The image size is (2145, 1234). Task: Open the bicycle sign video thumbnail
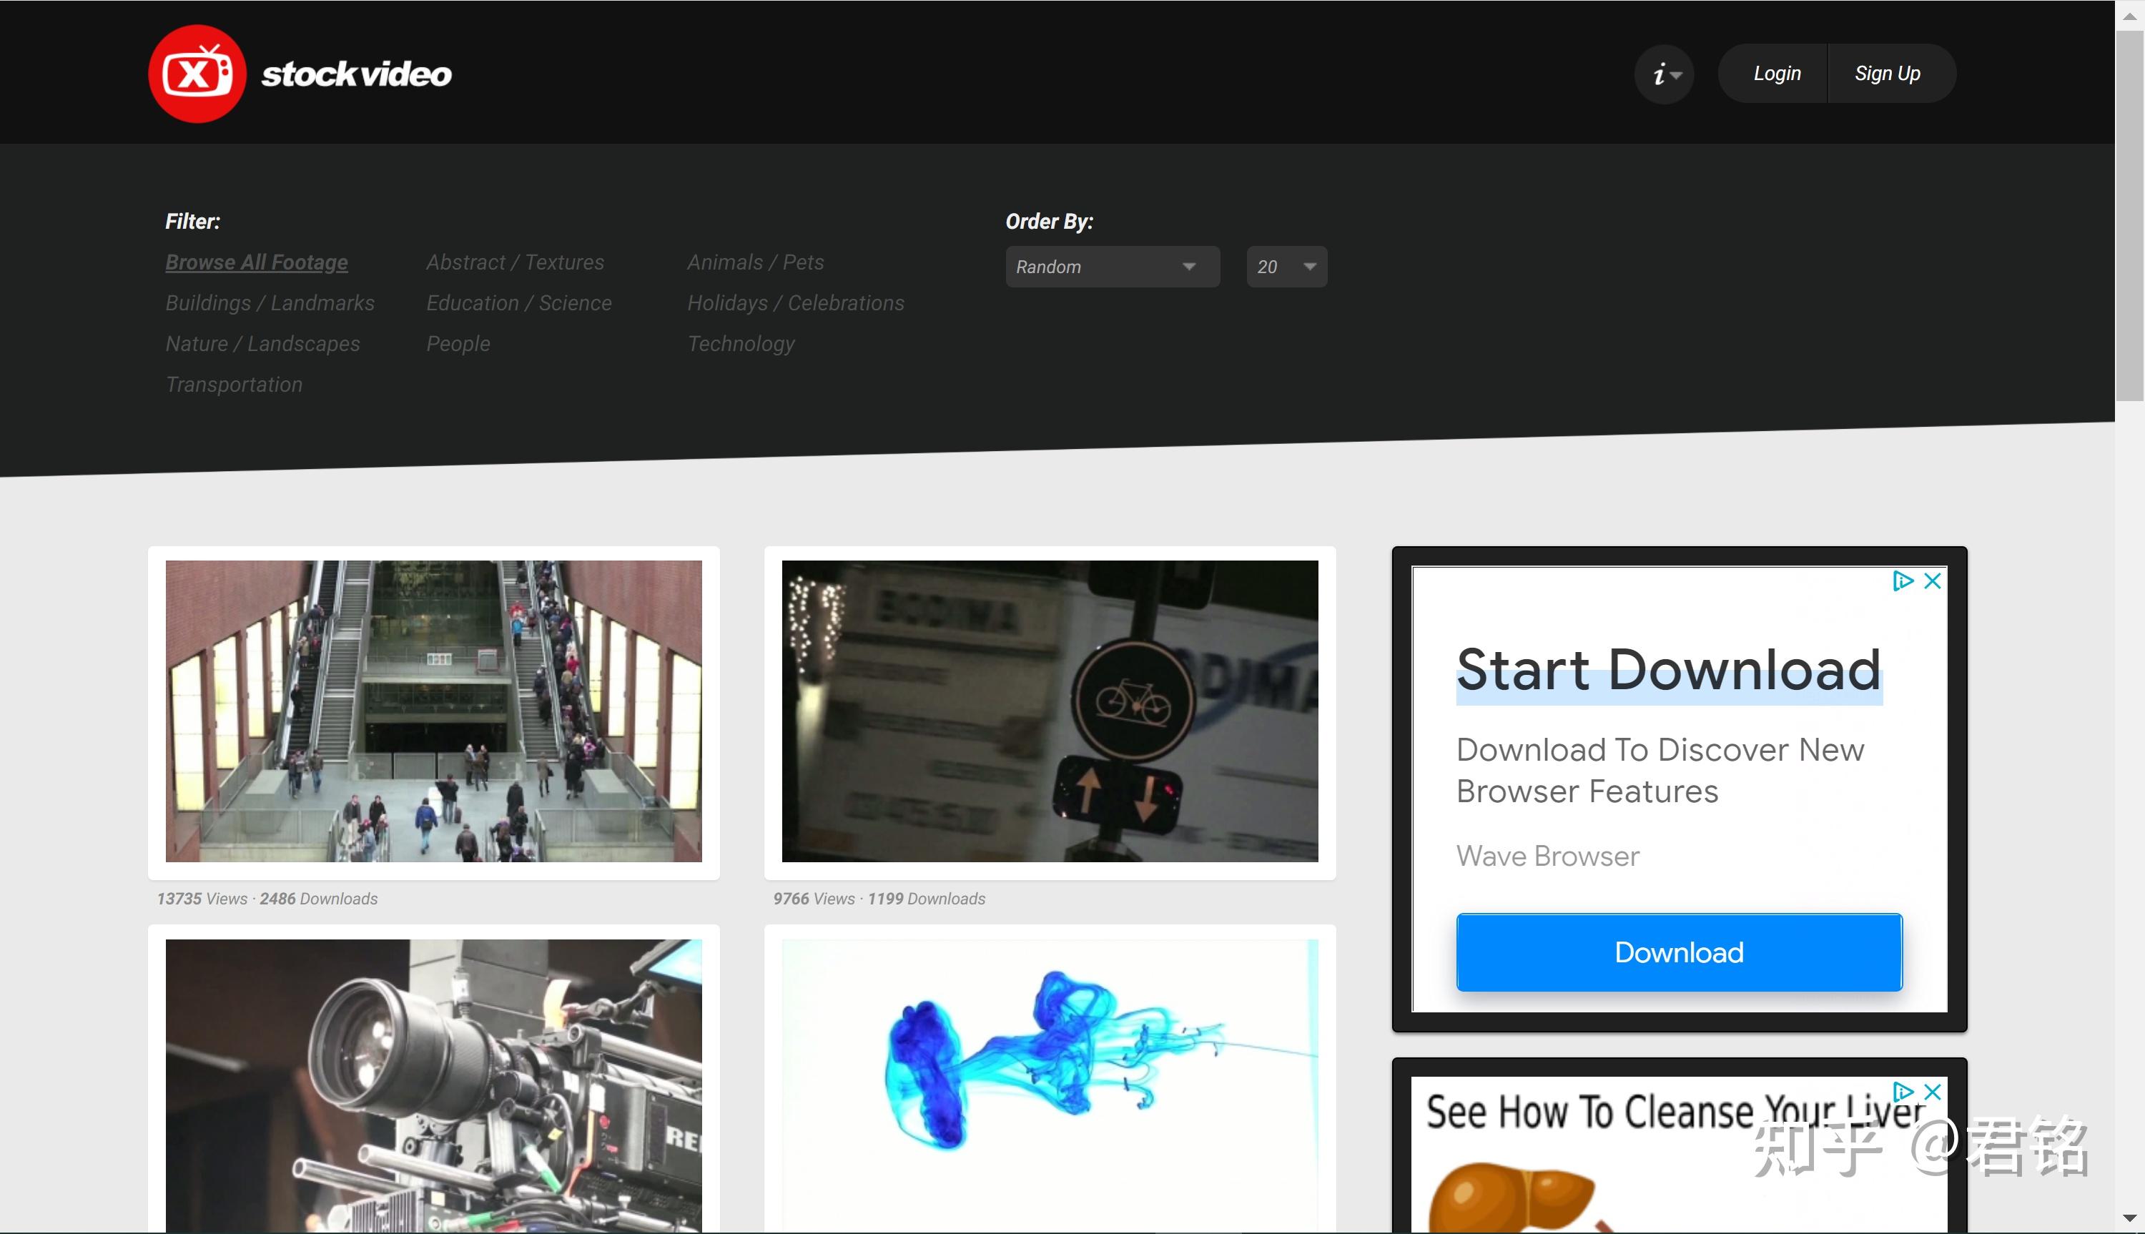(x=1050, y=711)
